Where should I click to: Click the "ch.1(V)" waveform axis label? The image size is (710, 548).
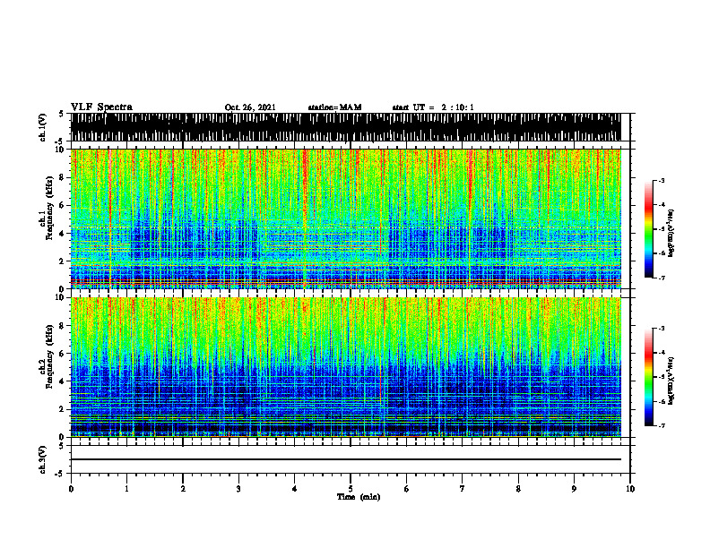[42, 127]
